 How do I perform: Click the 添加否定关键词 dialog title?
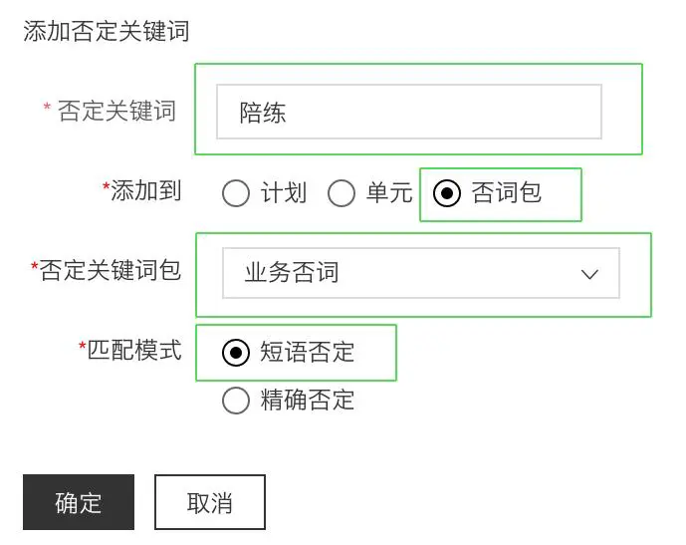107,32
